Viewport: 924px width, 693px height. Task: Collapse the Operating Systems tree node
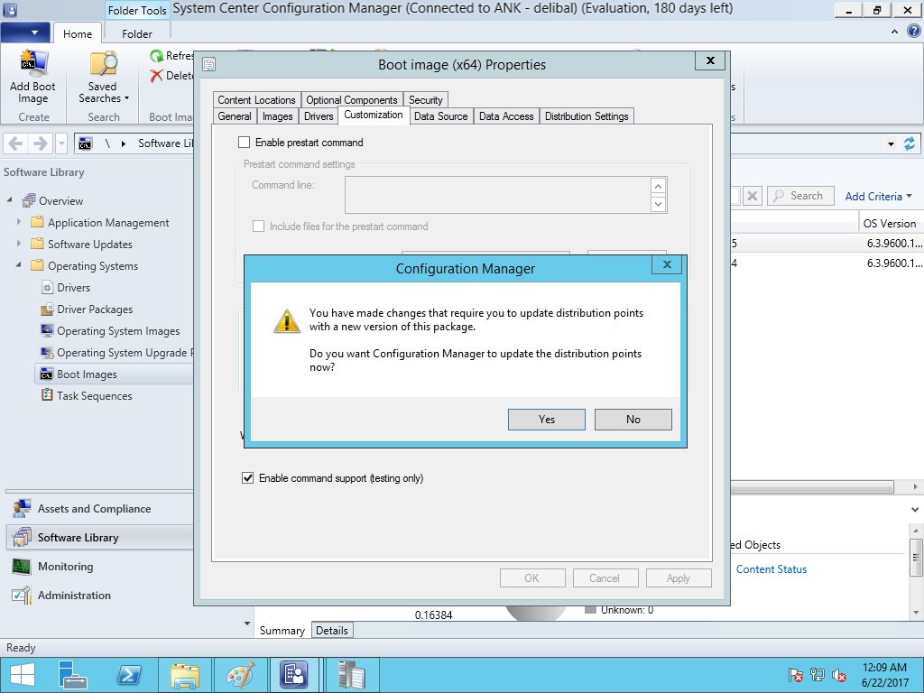pos(19,266)
